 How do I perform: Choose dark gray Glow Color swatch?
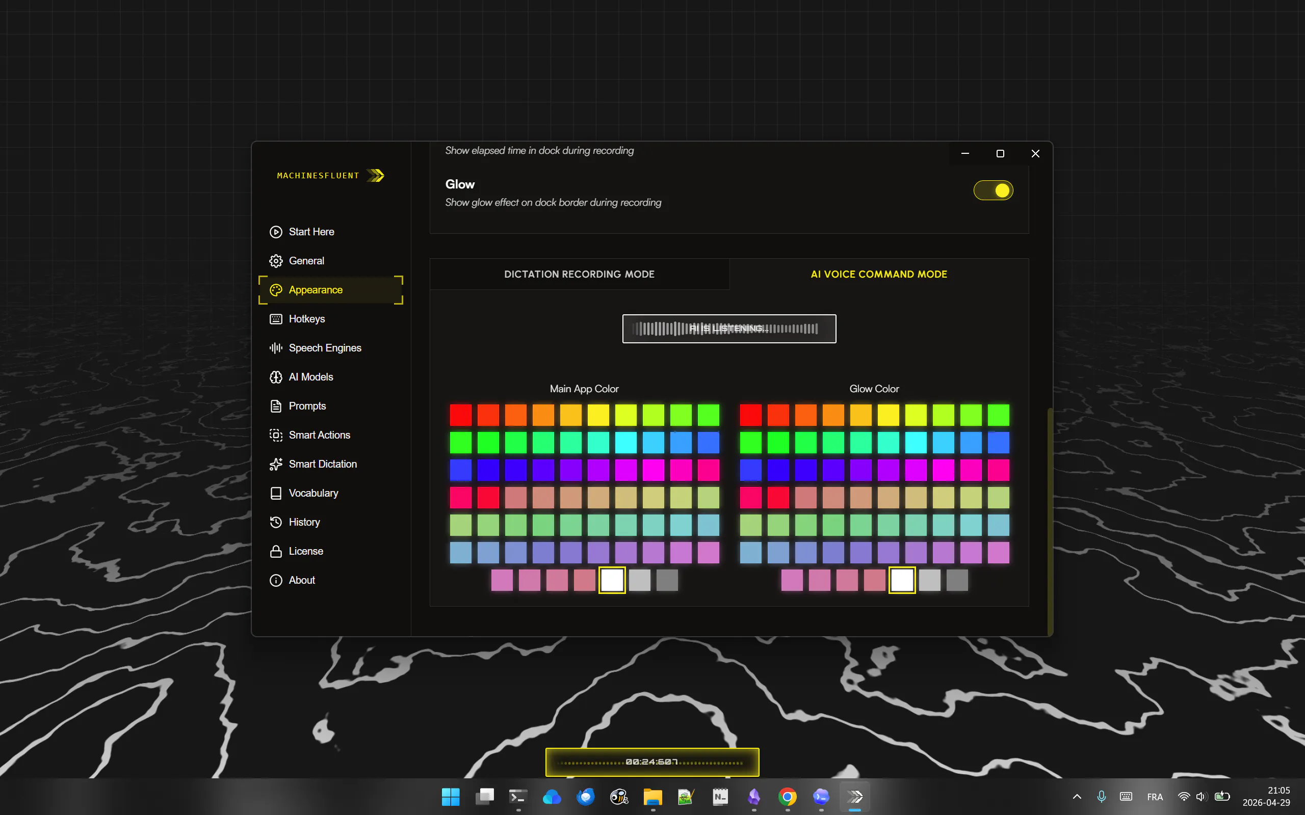957,581
